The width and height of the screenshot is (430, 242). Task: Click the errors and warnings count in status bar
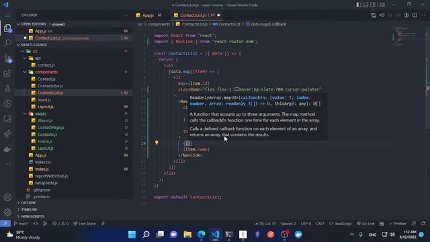pyautogui.click(x=60, y=224)
